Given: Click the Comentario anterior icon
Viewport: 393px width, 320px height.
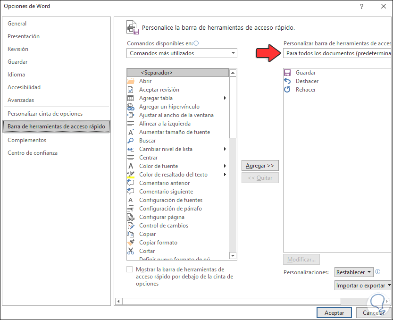Looking at the screenshot, I should click(131, 183).
